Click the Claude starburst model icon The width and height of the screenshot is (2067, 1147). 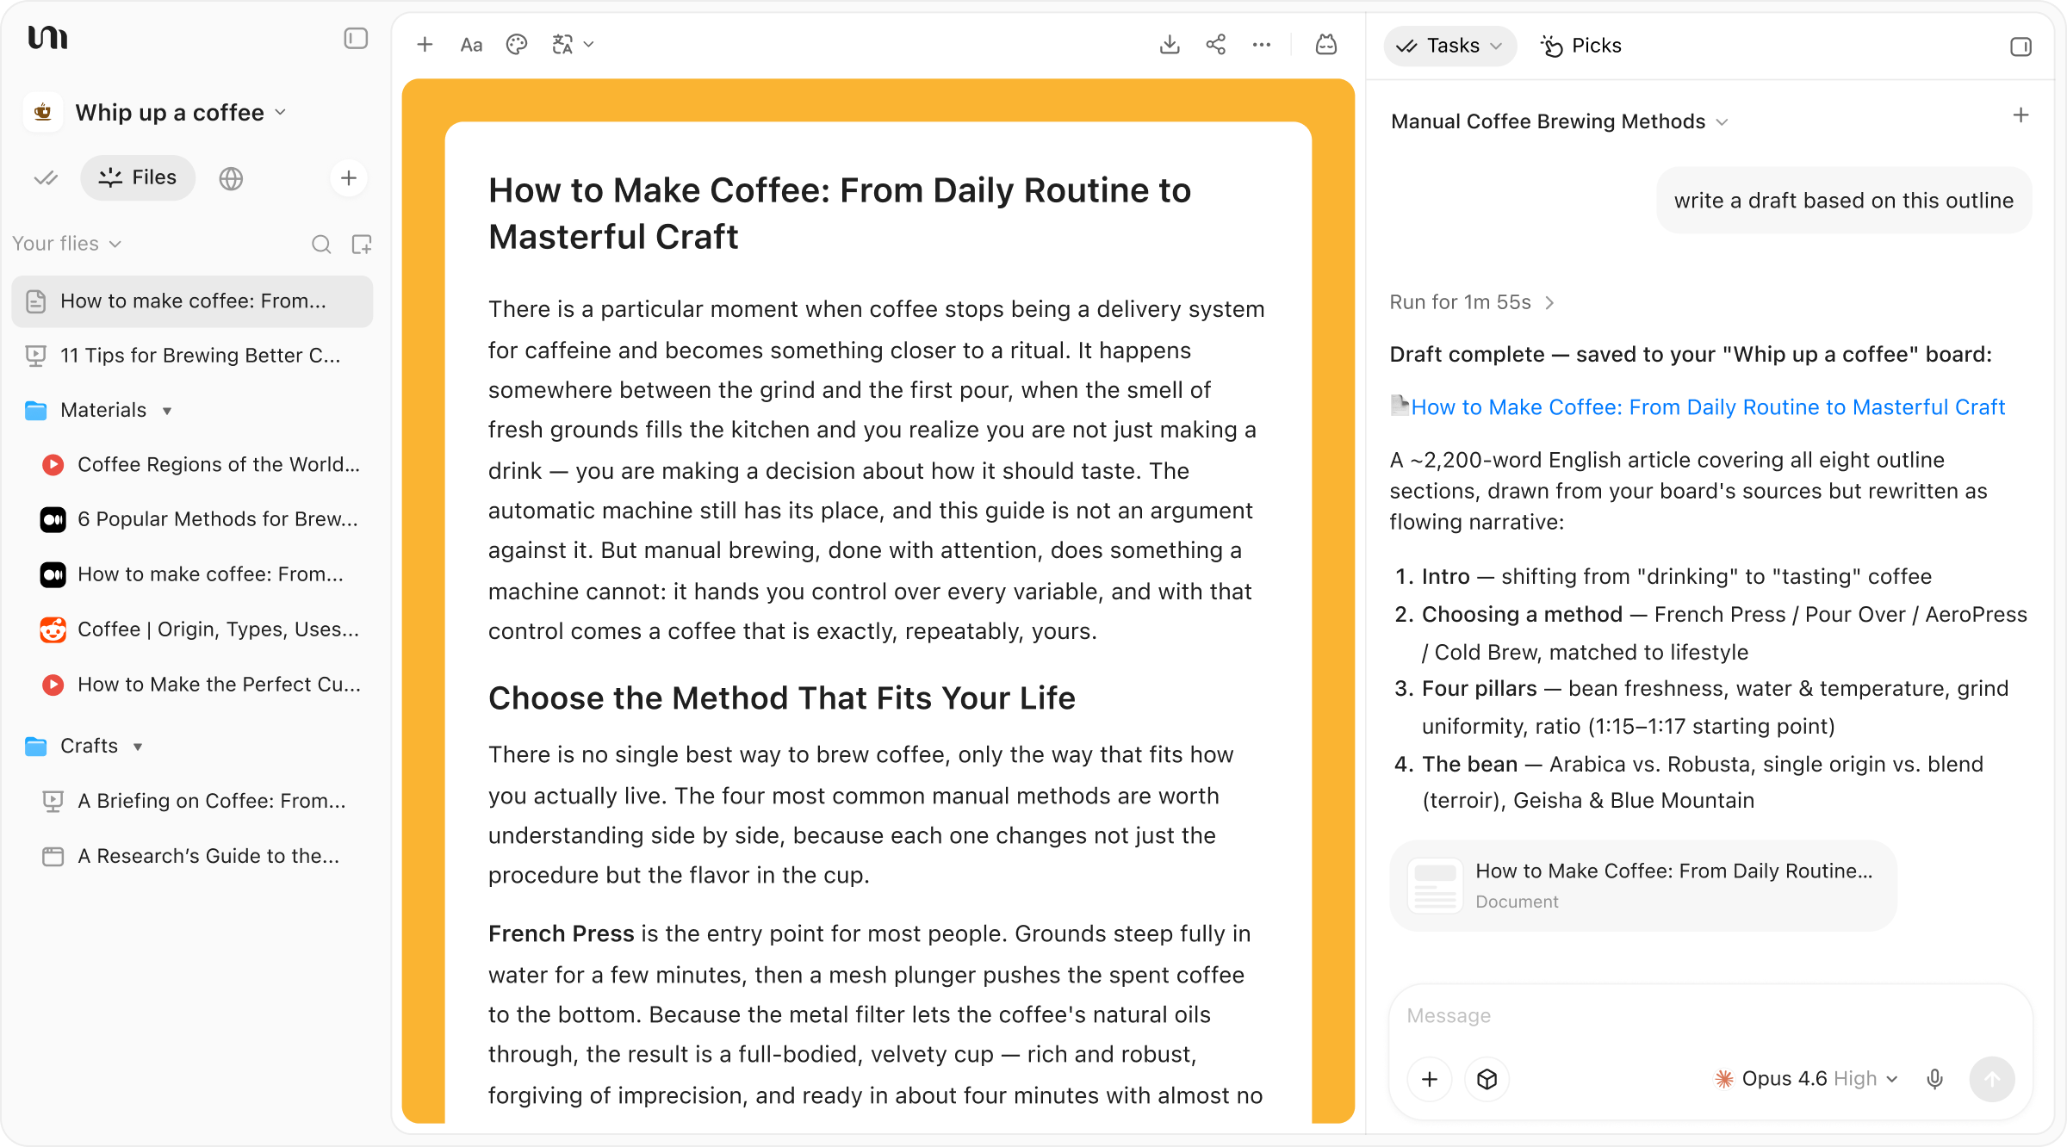pyautogui.click(x=1724, y=1079)
